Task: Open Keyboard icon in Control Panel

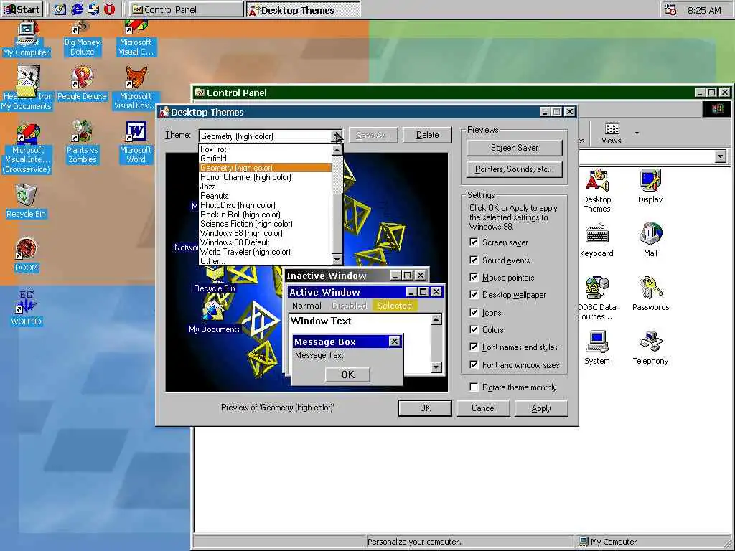Action: (596, 240)
